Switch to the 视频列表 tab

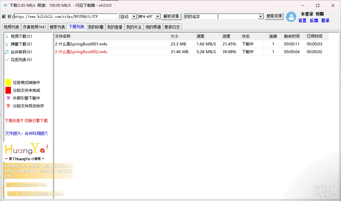[x=11, y=27]
